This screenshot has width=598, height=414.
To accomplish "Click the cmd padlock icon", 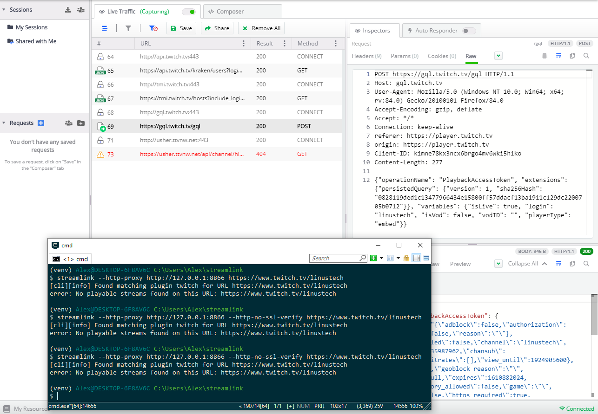I will [406, 258].
